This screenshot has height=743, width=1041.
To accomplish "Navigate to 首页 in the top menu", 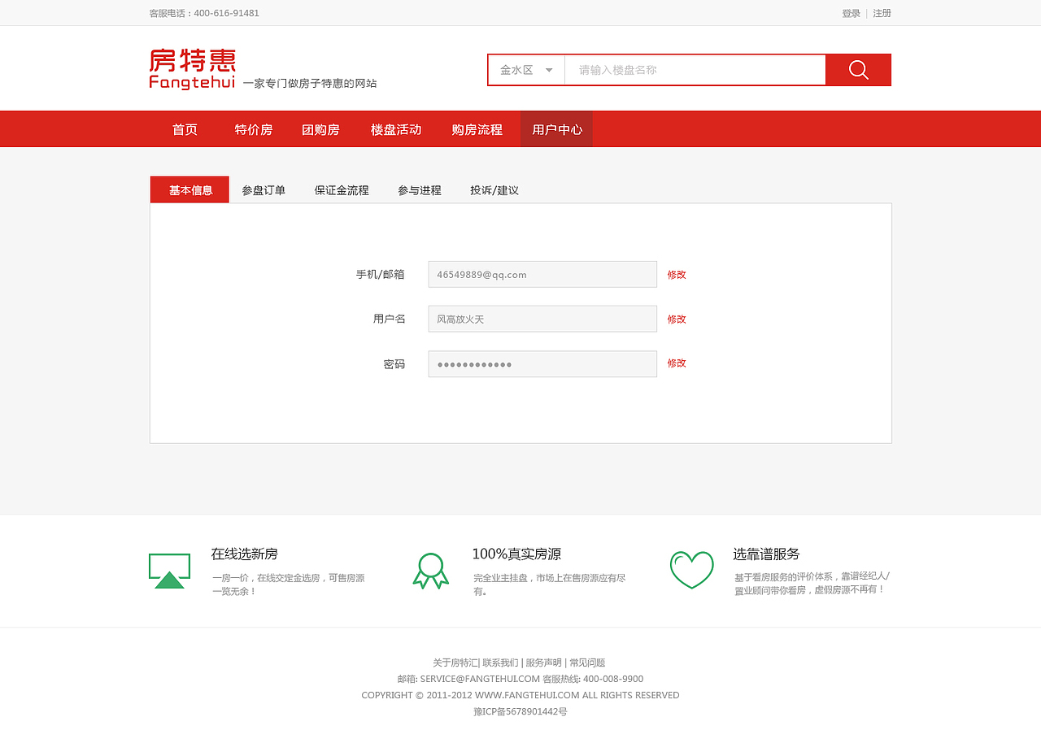I will 184,128.
